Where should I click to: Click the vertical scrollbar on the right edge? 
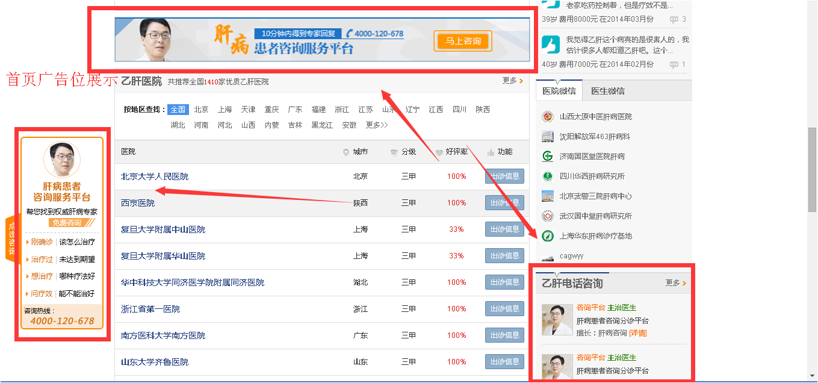(810, 163)
